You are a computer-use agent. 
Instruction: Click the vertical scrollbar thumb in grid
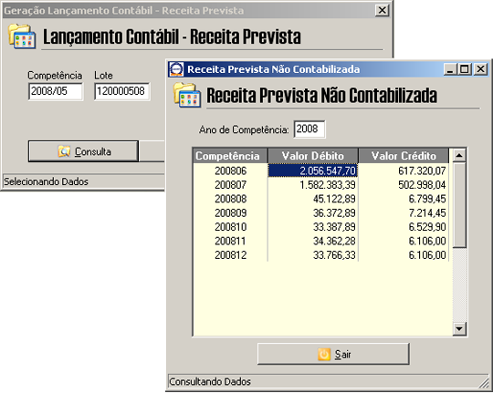tap(459, 205)
